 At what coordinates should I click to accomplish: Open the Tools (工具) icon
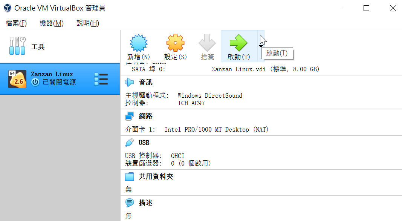pyautogui.click(x=17, y=46)
